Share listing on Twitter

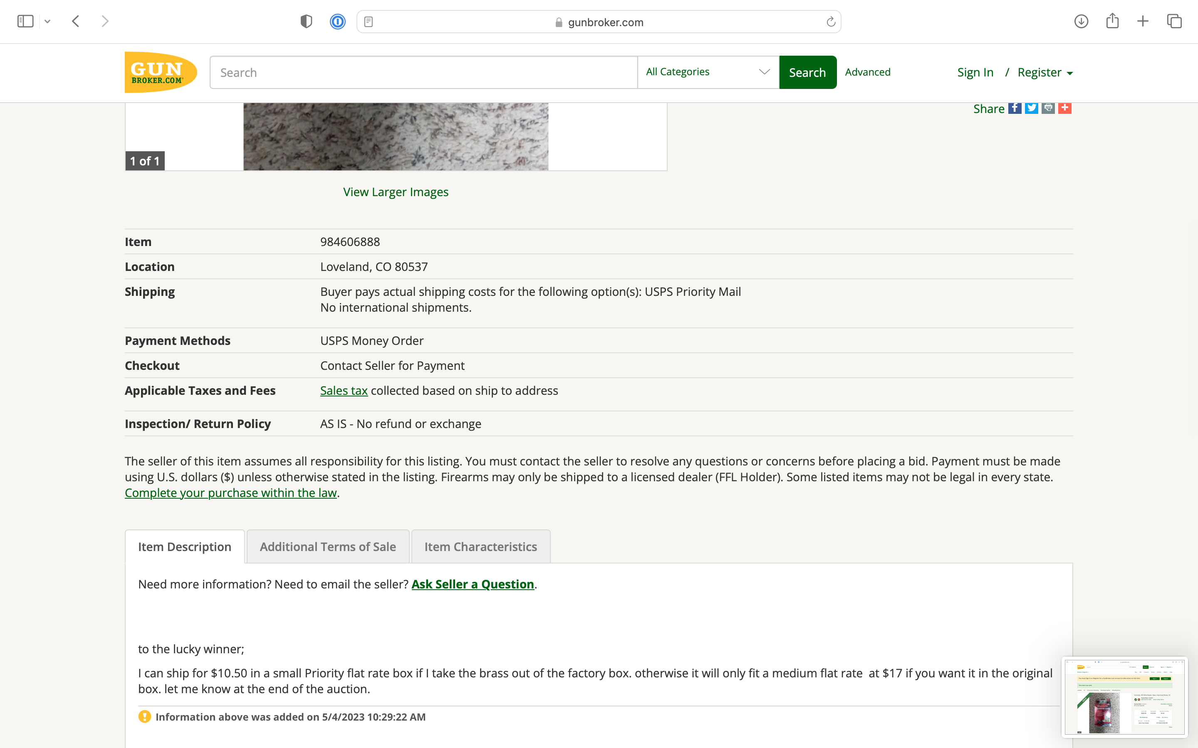1032,108
